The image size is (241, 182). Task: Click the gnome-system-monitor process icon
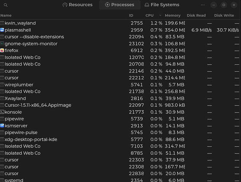pyautogui.click(x=2, y=44)
